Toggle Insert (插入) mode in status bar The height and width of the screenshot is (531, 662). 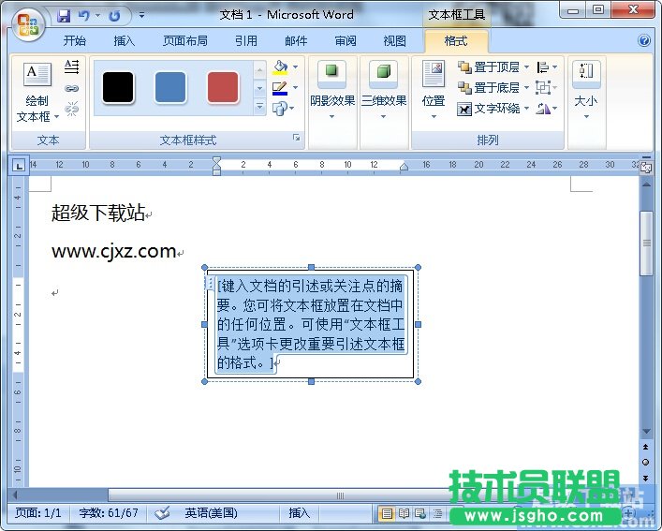(299, 513)
